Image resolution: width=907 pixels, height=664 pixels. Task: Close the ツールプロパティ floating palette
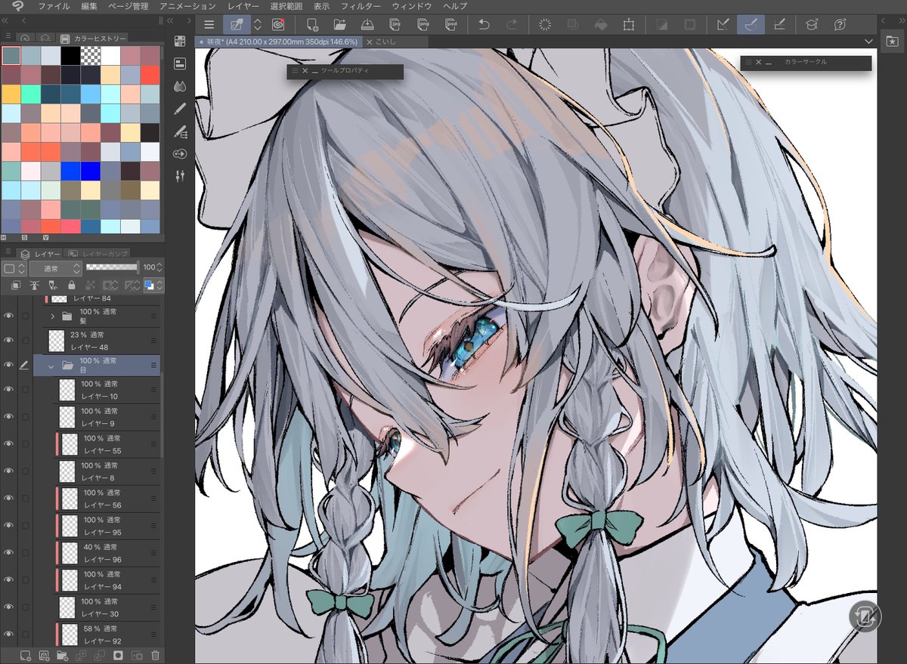[x=305, y=70]
